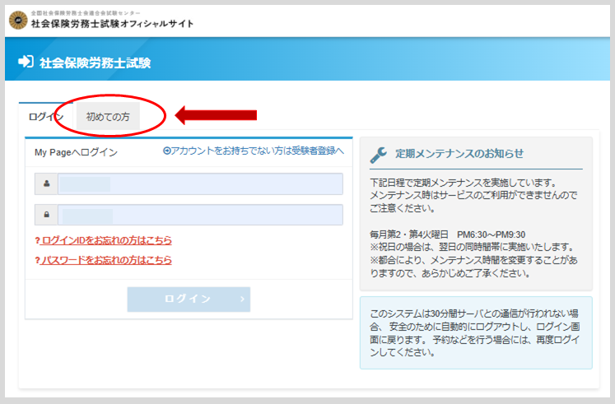This screenshot has width=615, height=404.
Task: Focus the login ID input field
Action: click(x=199, y=183)
